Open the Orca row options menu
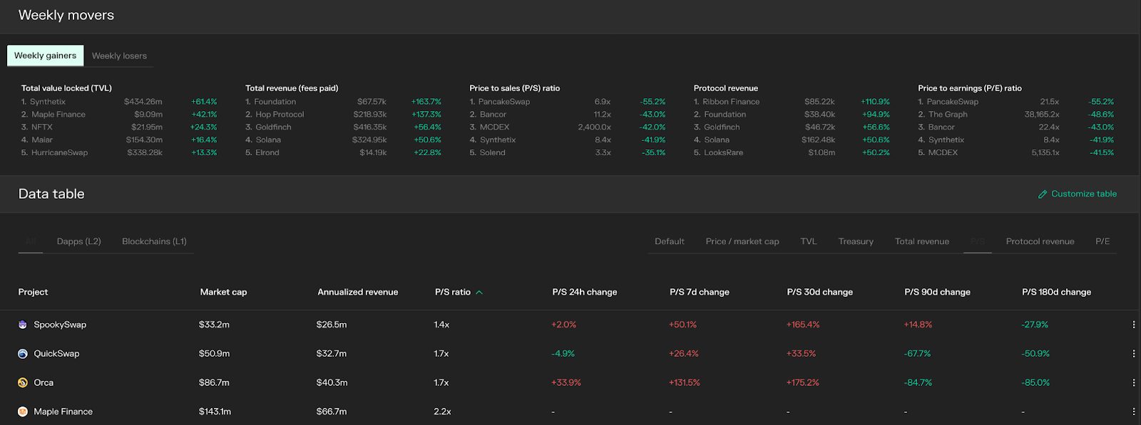Image resolution: width=1141 pixels, height=425 pixels. click(1133, 383)
